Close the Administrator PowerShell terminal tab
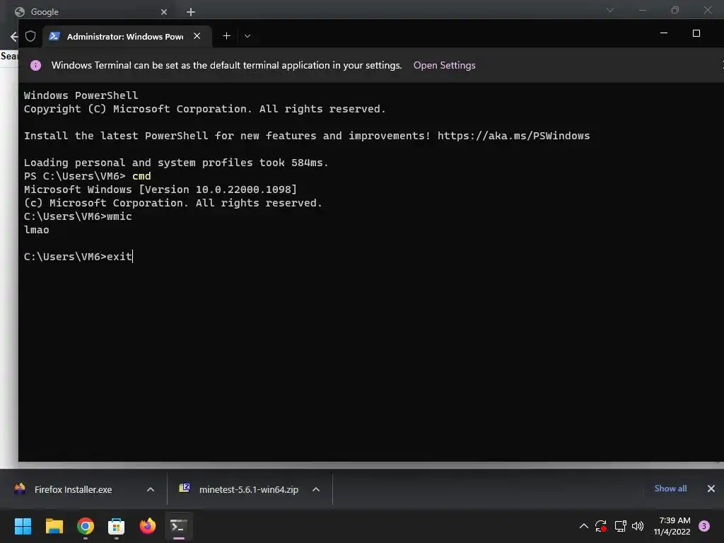724x543 pixels. tap(197, 36)
